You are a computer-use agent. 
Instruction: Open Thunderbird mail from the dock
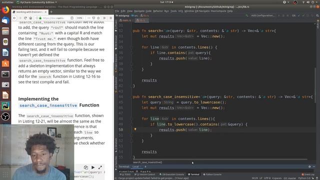coord(5,20)
